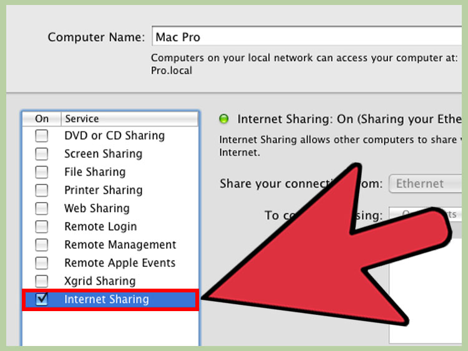Enable the Screen Sharing checkbox
The image size is (468, 351).
pyautogui.click(x=41, y=154)
